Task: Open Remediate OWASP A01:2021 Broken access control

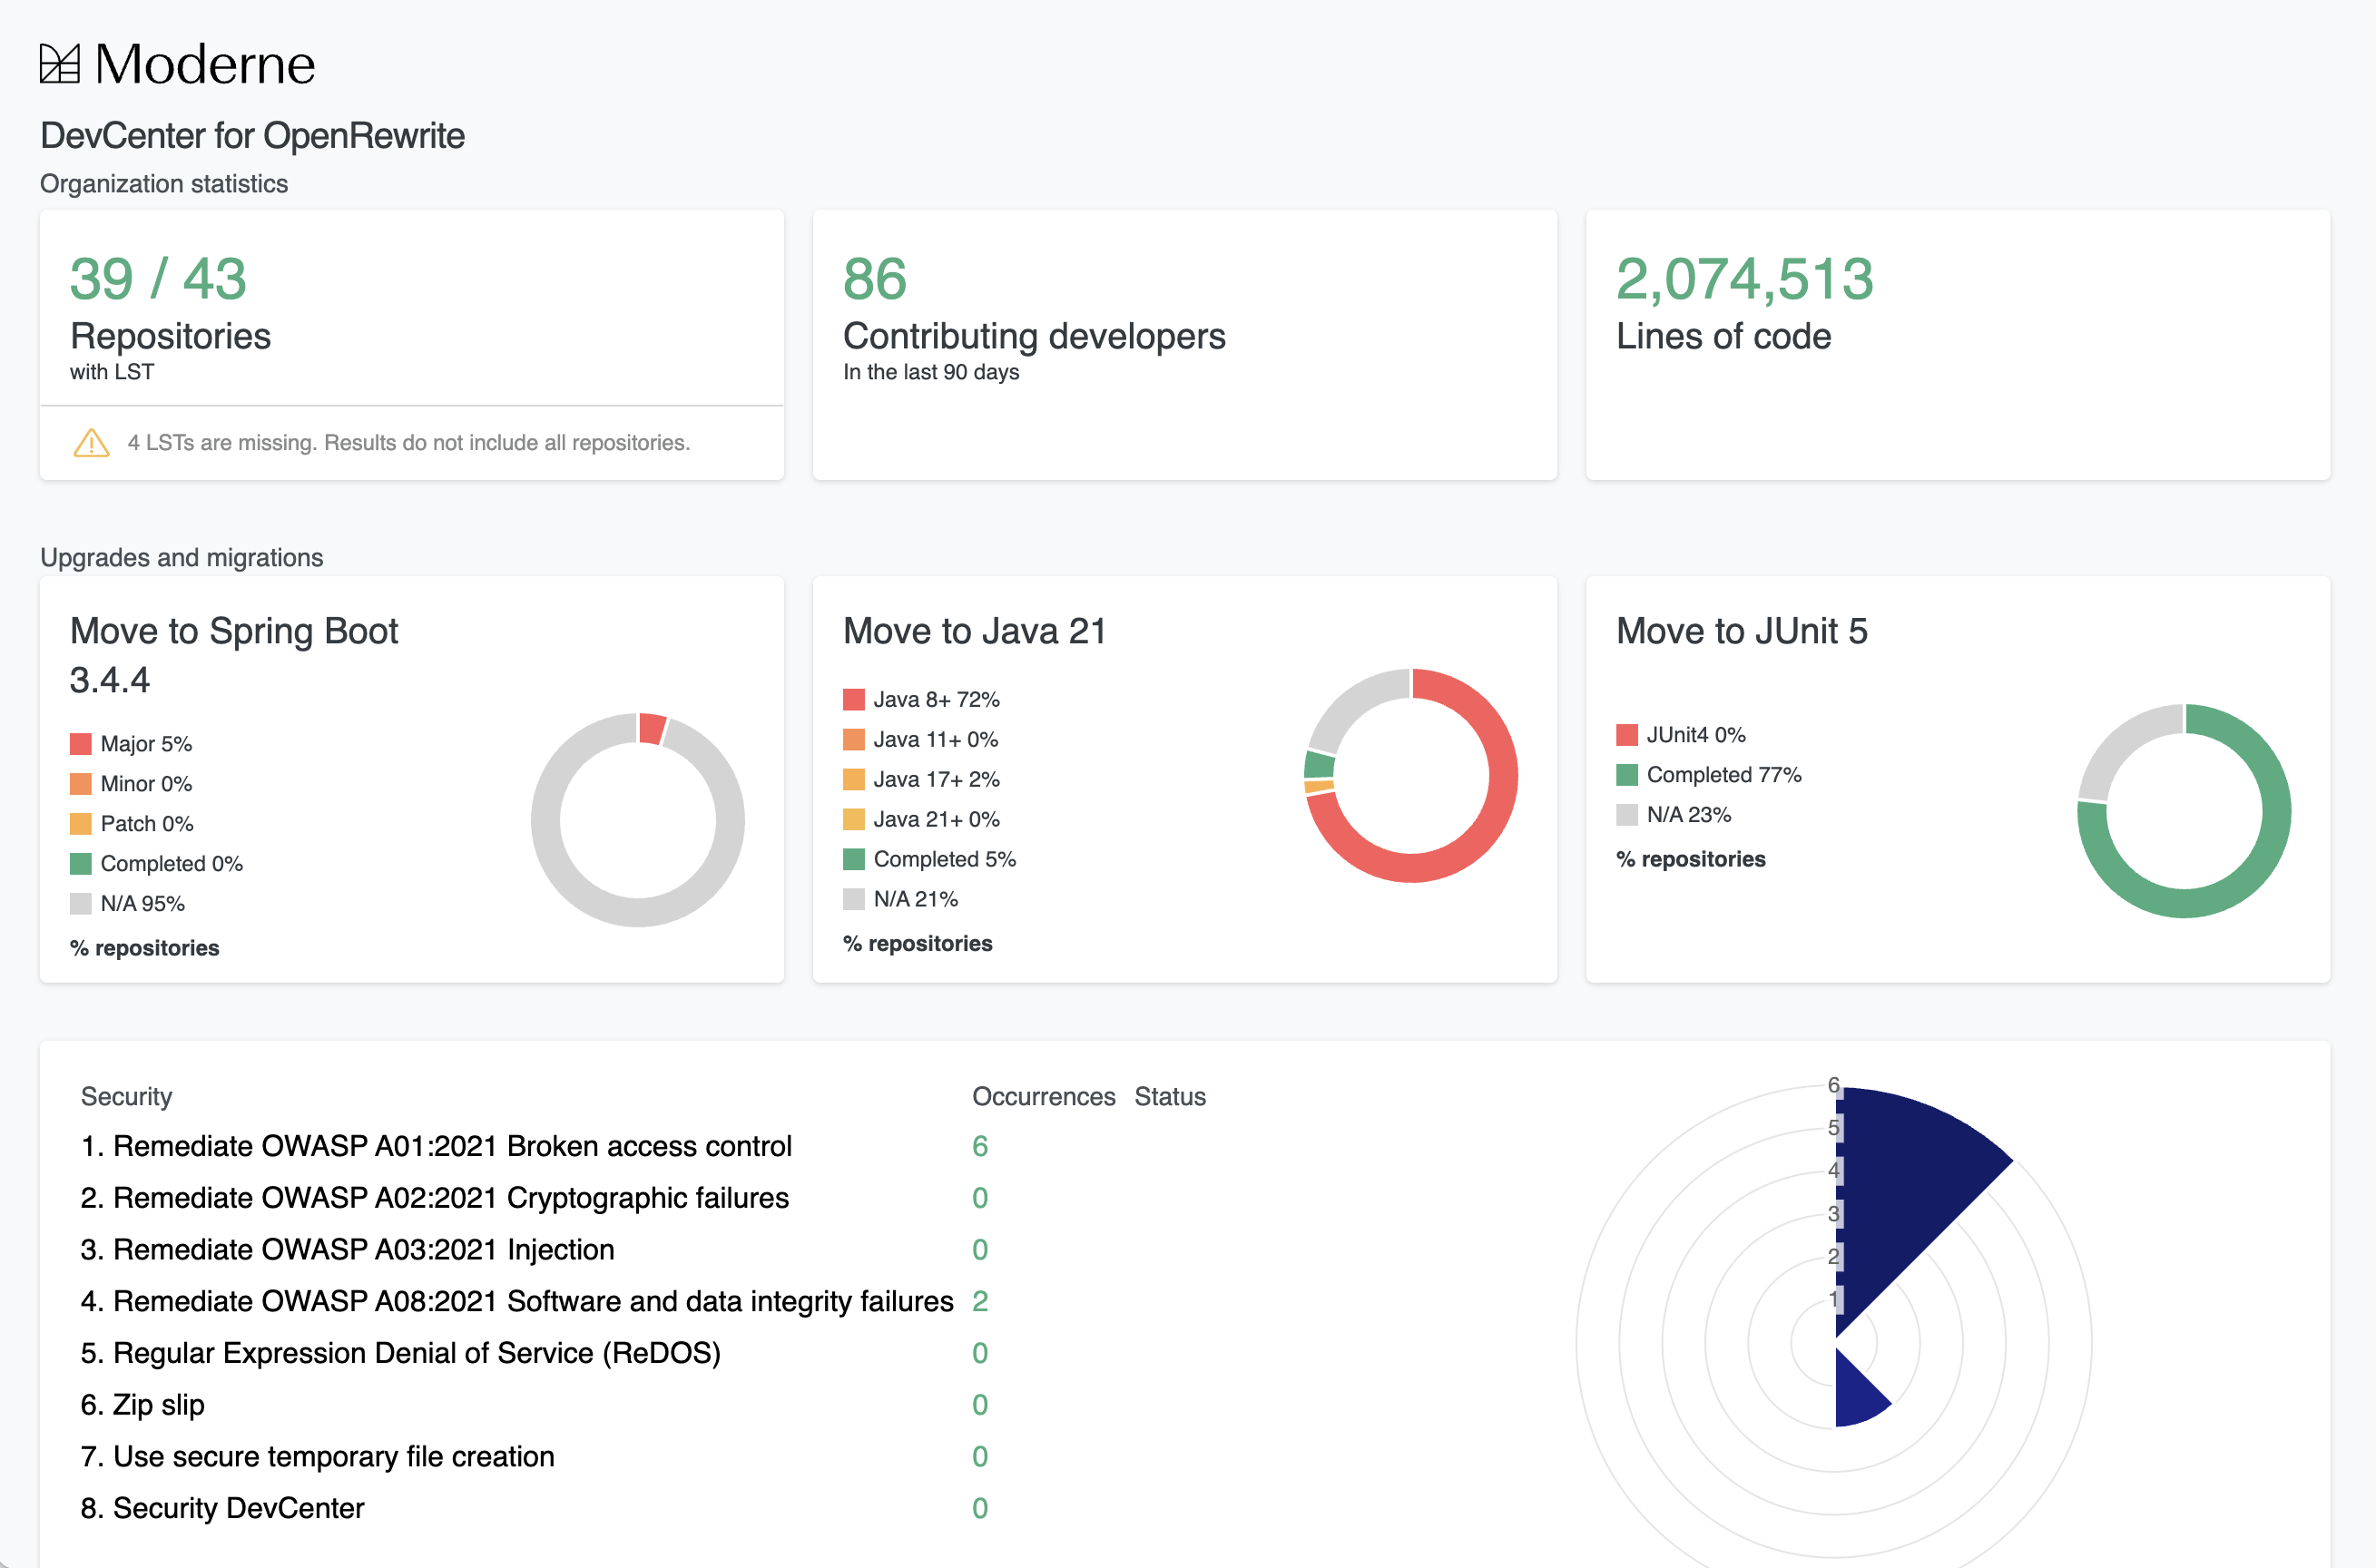Action: [436, 1146]
